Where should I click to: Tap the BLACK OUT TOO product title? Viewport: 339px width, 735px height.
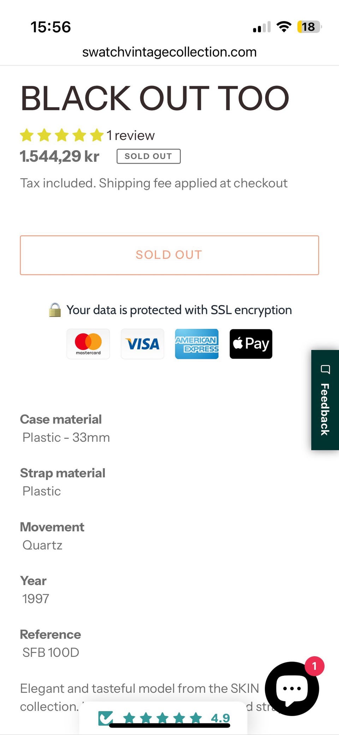click(x=155, y=98)
